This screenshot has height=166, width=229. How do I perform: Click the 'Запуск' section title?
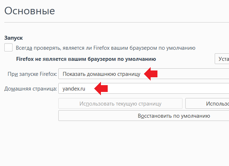14,38
